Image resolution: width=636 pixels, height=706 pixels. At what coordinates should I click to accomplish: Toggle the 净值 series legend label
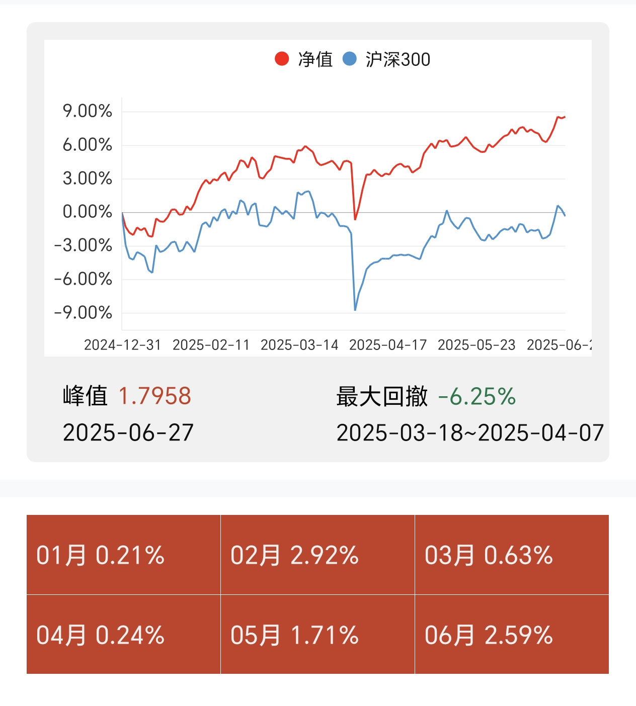pos(315,59)
